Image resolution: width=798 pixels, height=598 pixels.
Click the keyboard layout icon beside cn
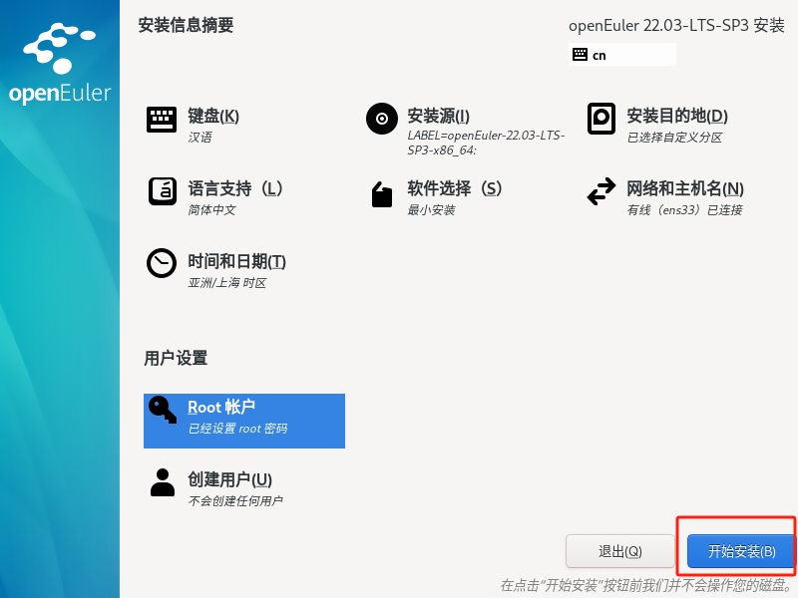(x=580, y=55)
